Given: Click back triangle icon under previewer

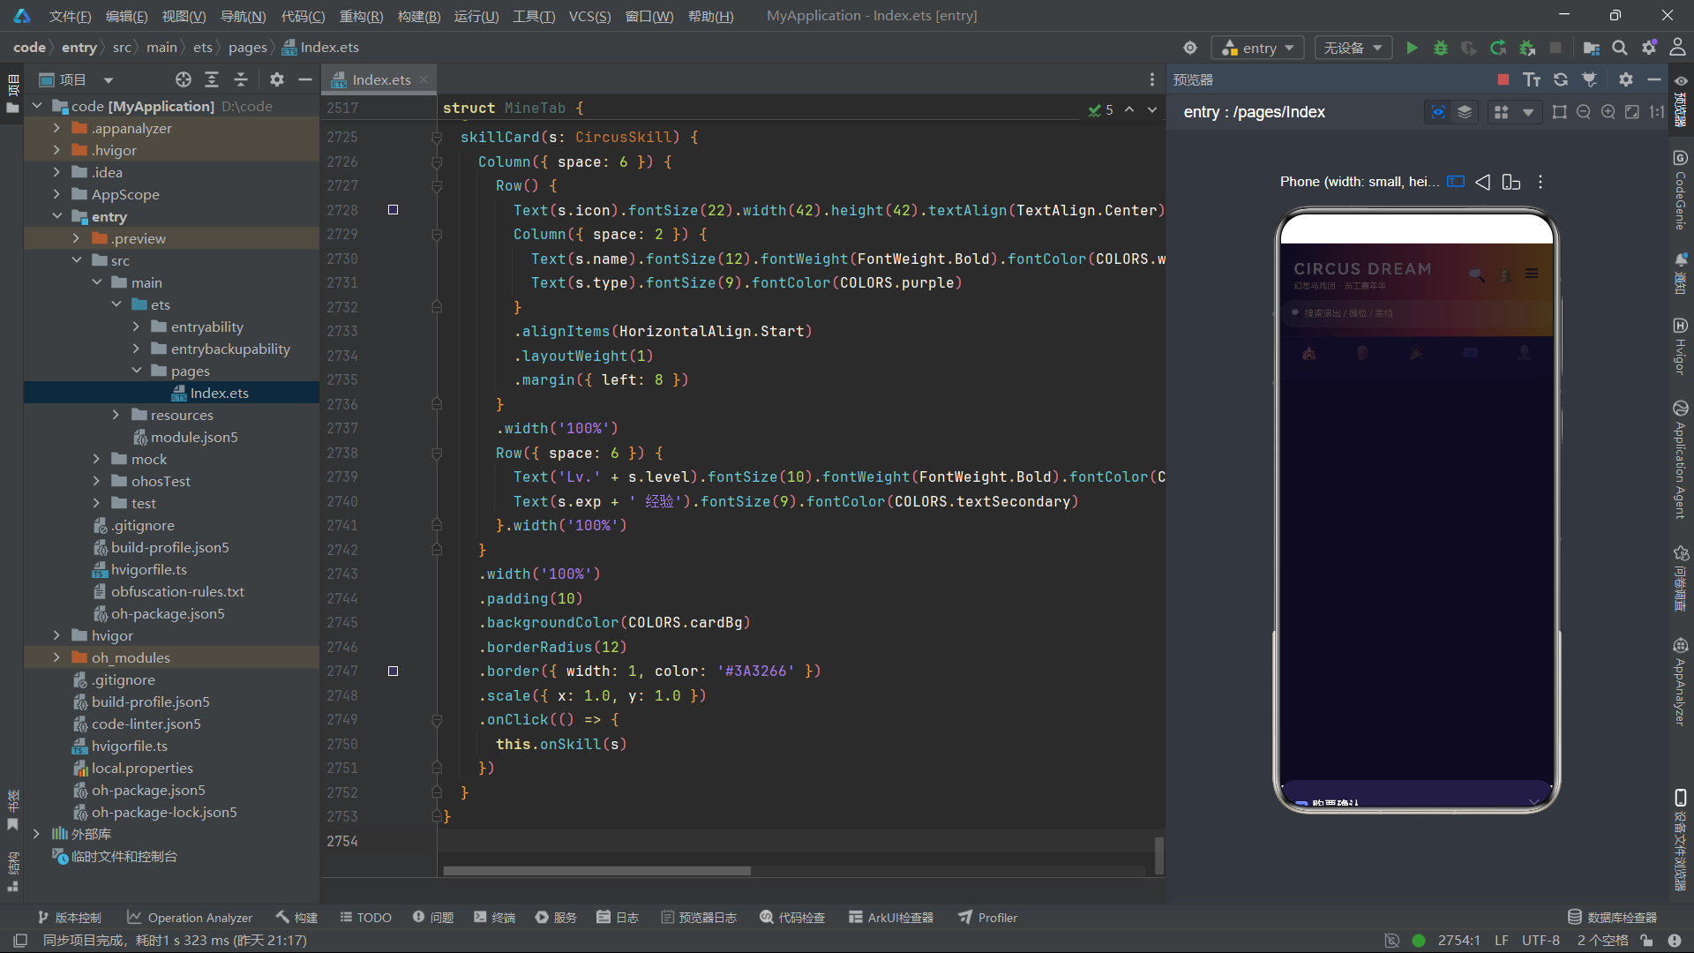Looking at the screenshot, I should click(x=1483, y=182).
